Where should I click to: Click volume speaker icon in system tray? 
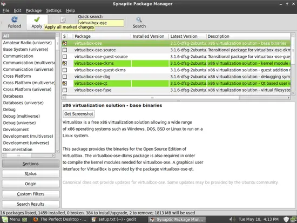click(232, 219)
